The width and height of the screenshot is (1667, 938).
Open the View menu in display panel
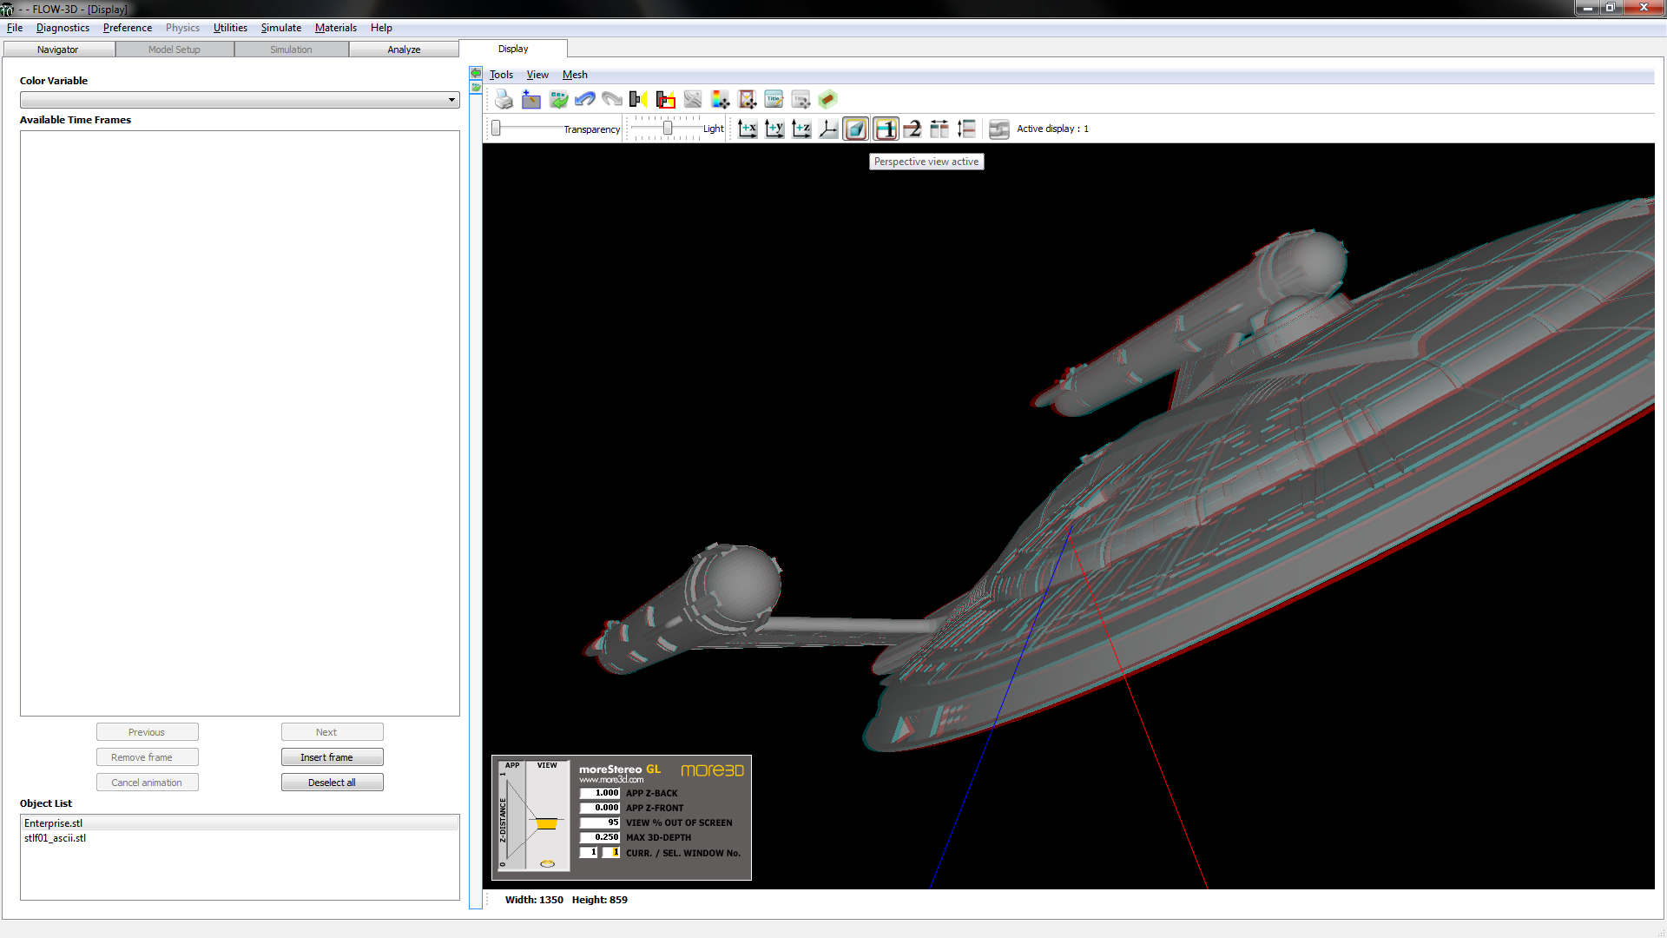pyautogui.click(x=537, y=75)
